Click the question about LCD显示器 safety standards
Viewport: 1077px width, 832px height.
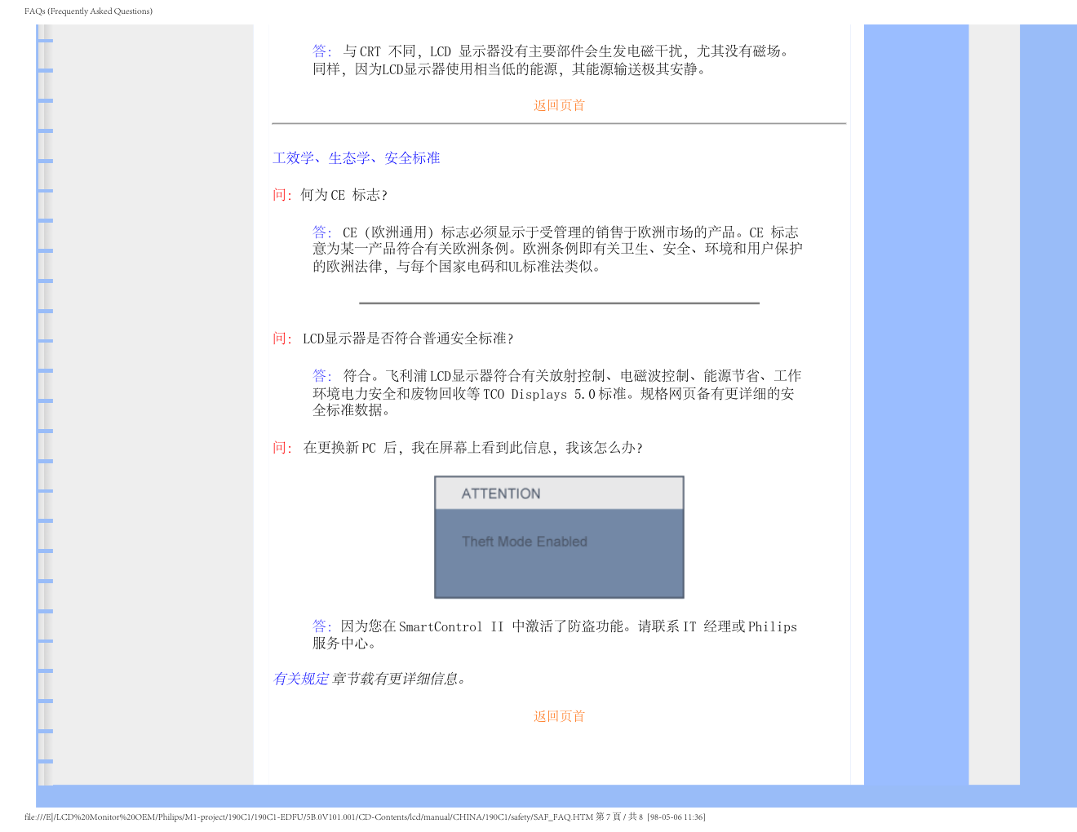point(408,339)
